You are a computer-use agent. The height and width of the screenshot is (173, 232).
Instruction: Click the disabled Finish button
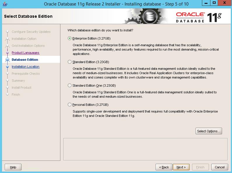(200, 167)
